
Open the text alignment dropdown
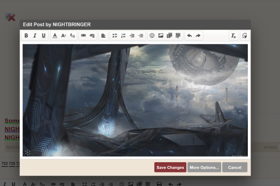pyautogui.click(x=104, y=36)
